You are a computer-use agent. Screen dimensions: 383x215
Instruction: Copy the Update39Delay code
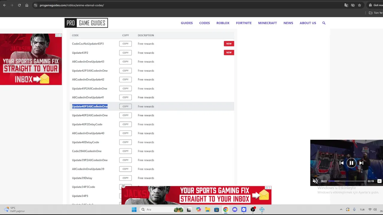125,178
